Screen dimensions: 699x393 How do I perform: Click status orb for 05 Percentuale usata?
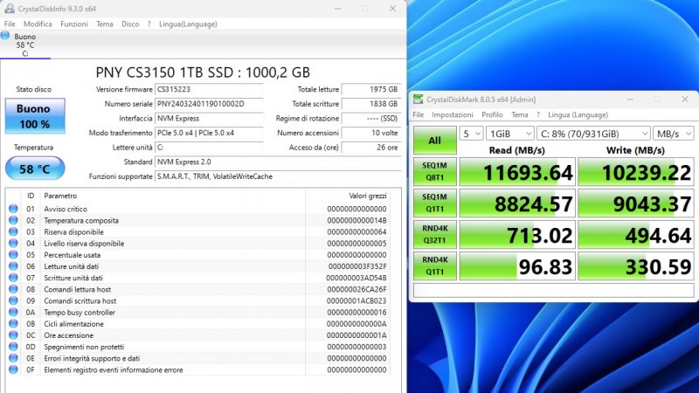(x=13, y=254)
